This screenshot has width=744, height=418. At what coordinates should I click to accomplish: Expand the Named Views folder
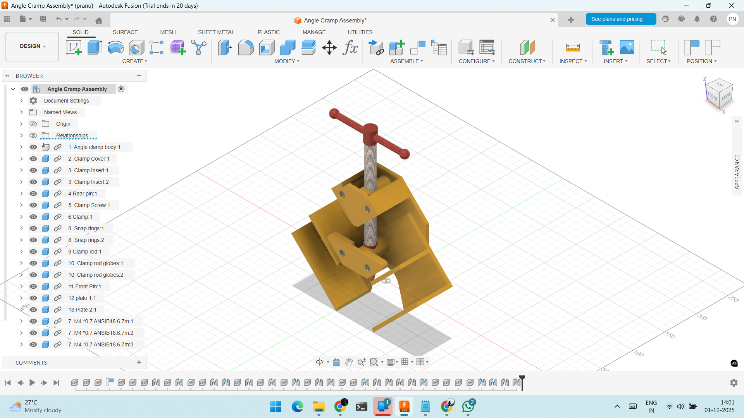21,112
